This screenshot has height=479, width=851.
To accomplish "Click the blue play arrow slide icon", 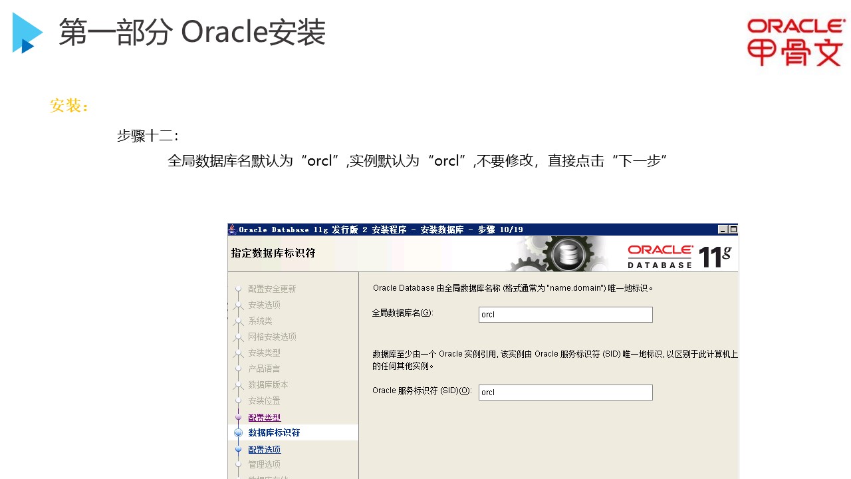I will pos(27,33).
